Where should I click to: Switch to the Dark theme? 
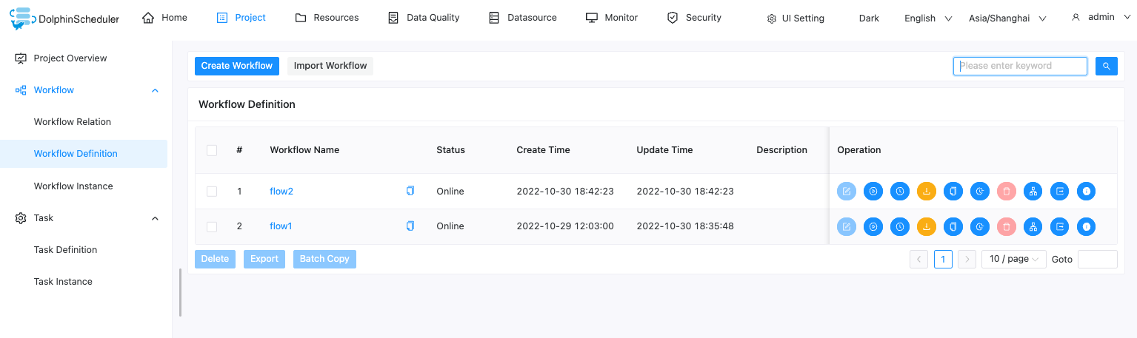pyautogui.click(x=869, y=18)
